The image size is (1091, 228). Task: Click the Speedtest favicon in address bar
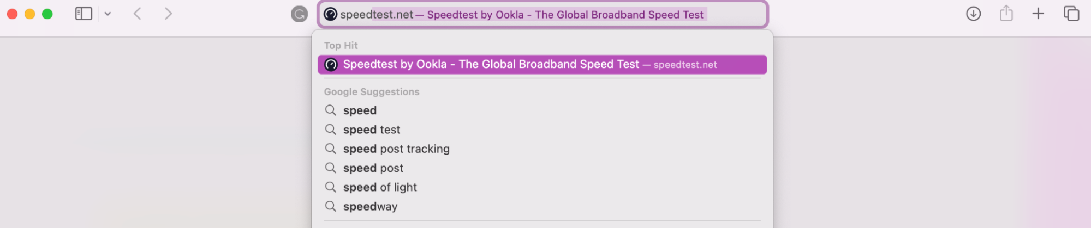click(330, 14)
